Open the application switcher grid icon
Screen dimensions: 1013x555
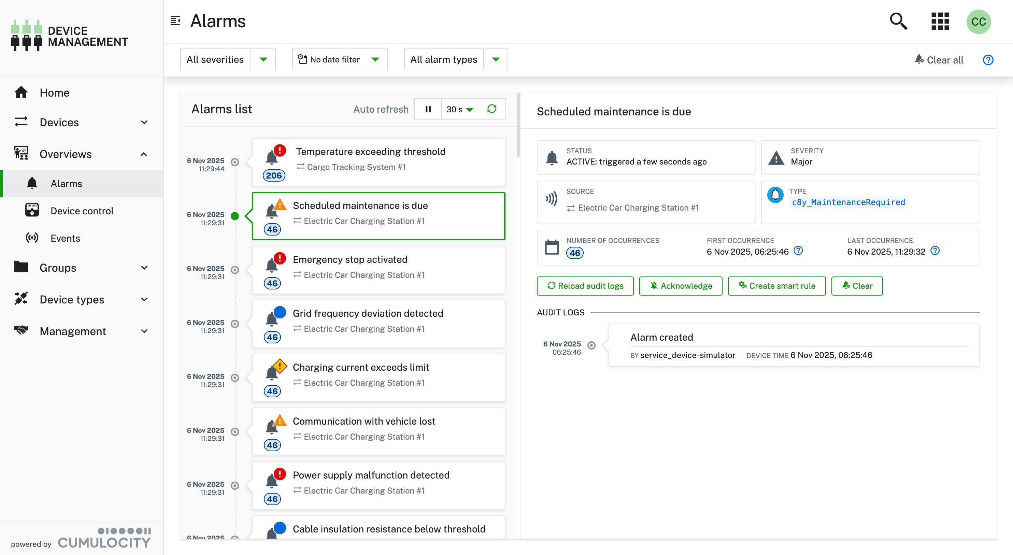pyautogui.click(x=940, y=21)
